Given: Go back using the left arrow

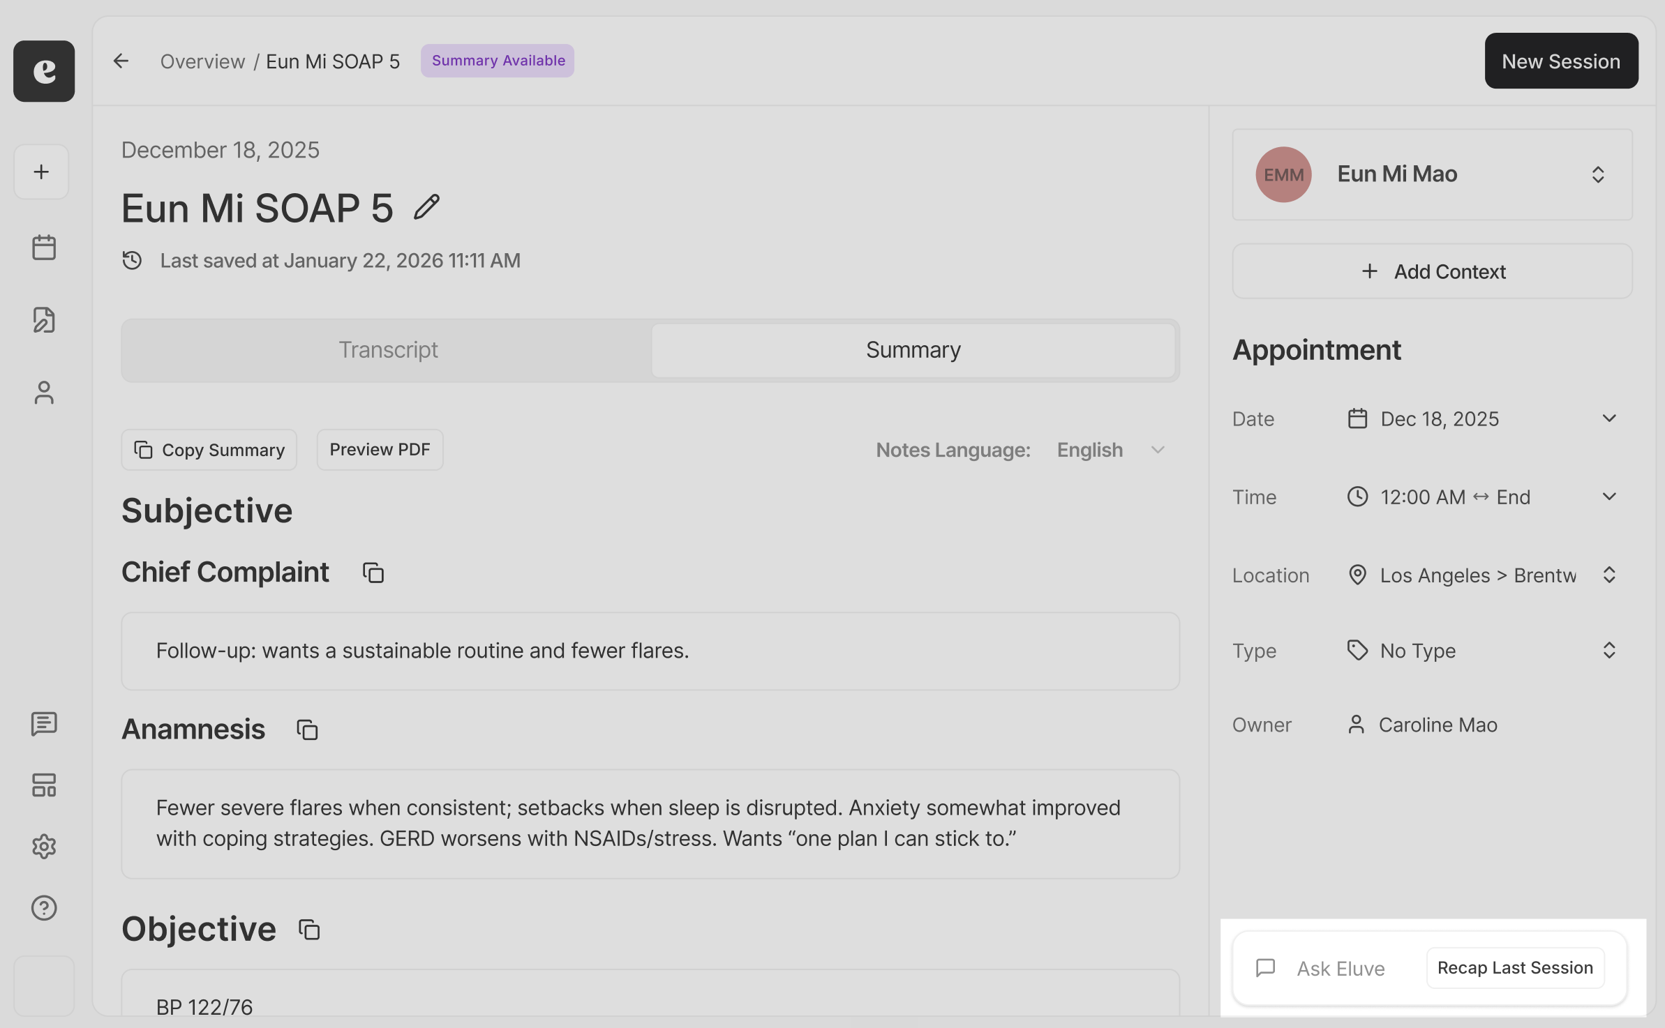Looking at the screenshot, I should (121, 61).
